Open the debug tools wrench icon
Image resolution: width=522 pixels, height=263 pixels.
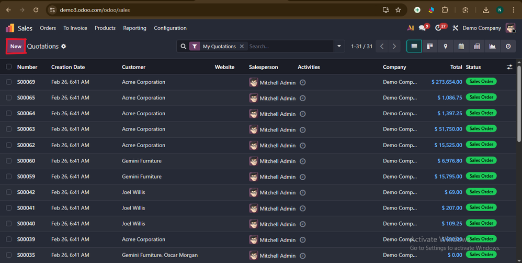click(455, 28)
